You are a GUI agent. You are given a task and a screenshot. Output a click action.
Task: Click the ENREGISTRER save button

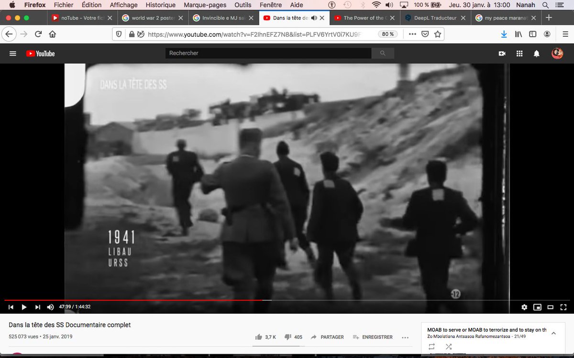coord(373,337)
